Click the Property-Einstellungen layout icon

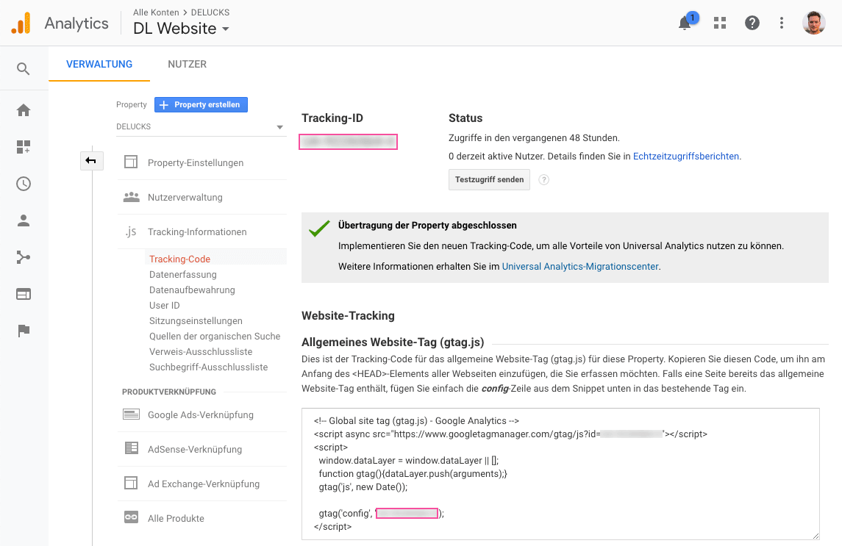coord(131,162)
